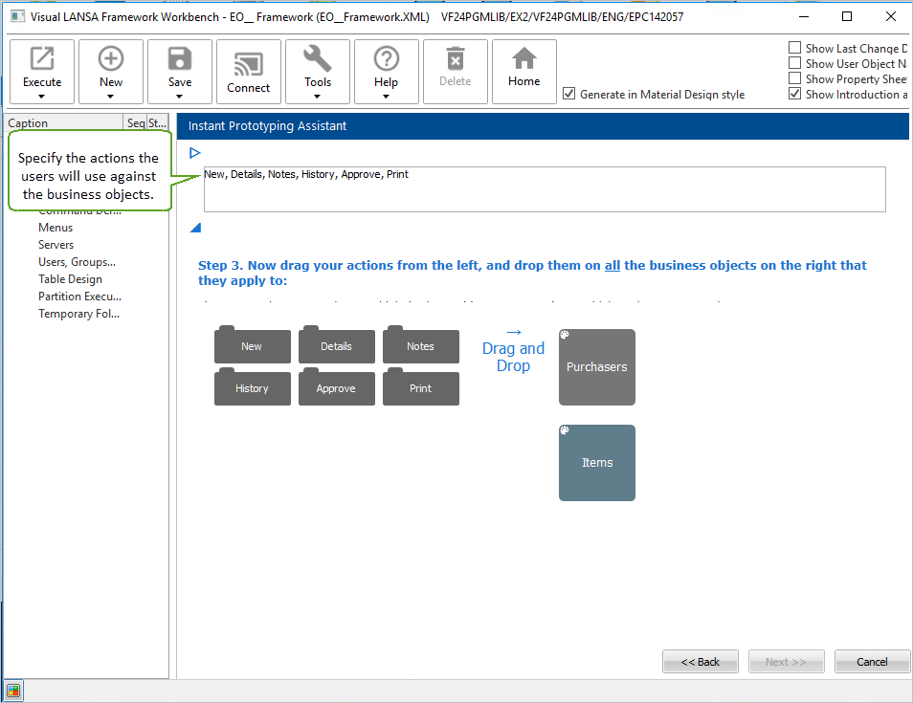Viewport: 913px width, 703px height.
Task: Click the Tools wrench icon
Action: click(318, 58)
